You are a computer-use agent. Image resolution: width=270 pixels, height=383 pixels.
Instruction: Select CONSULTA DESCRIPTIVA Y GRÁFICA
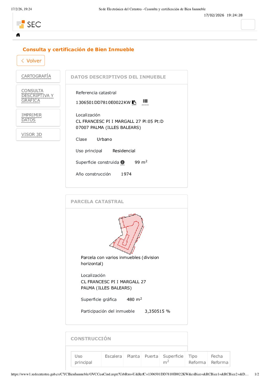(37, 95)
